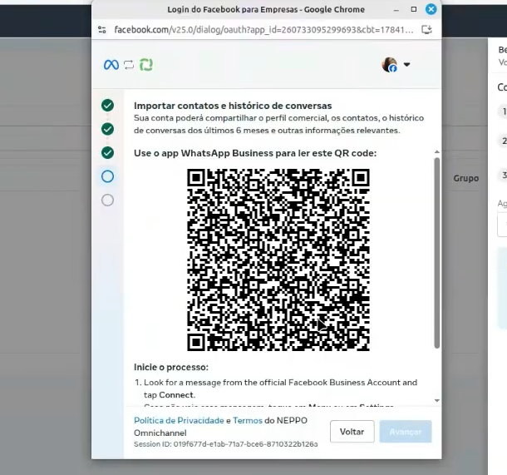Click 'Use o app WhatsApp Business' instruction text

(x=255, y=153)
